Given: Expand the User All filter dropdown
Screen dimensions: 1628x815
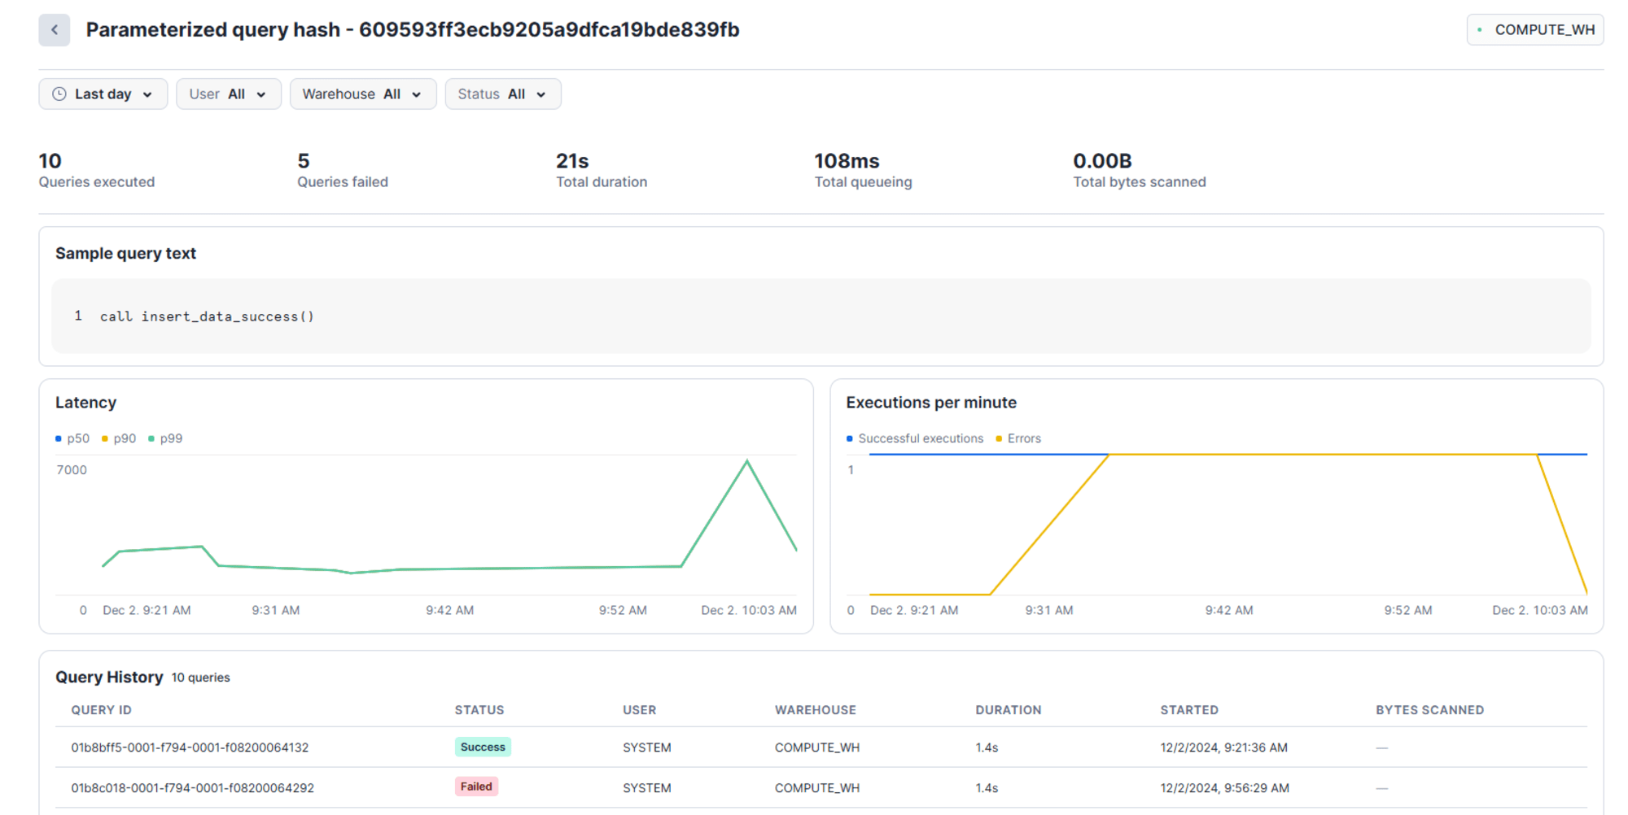Looking at the screenshot, I should pyautogui.click(x=229, y=94).
